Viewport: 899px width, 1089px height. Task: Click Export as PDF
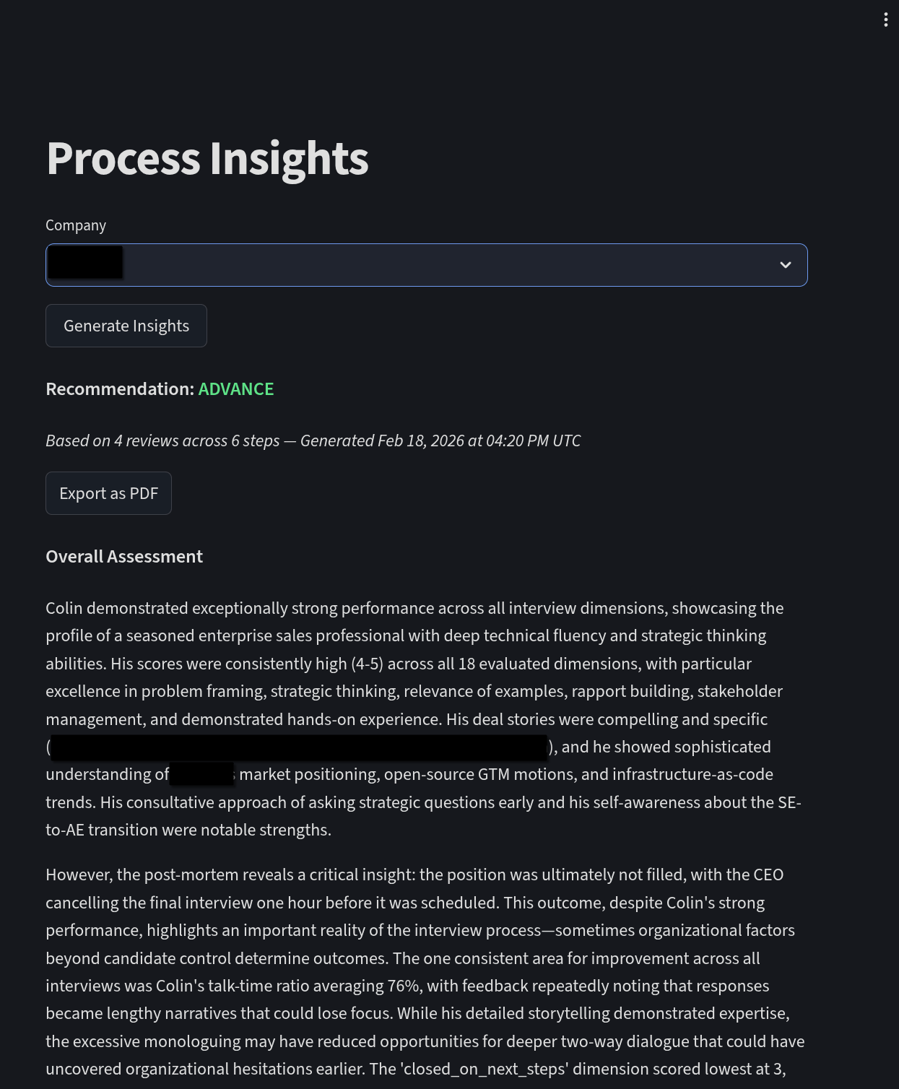coord(108,493)
